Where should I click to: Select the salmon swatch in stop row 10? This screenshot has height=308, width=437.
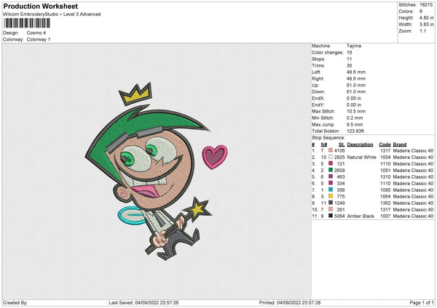tap(331, 209)
